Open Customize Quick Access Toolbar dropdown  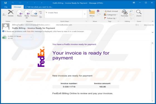point(42,3)
